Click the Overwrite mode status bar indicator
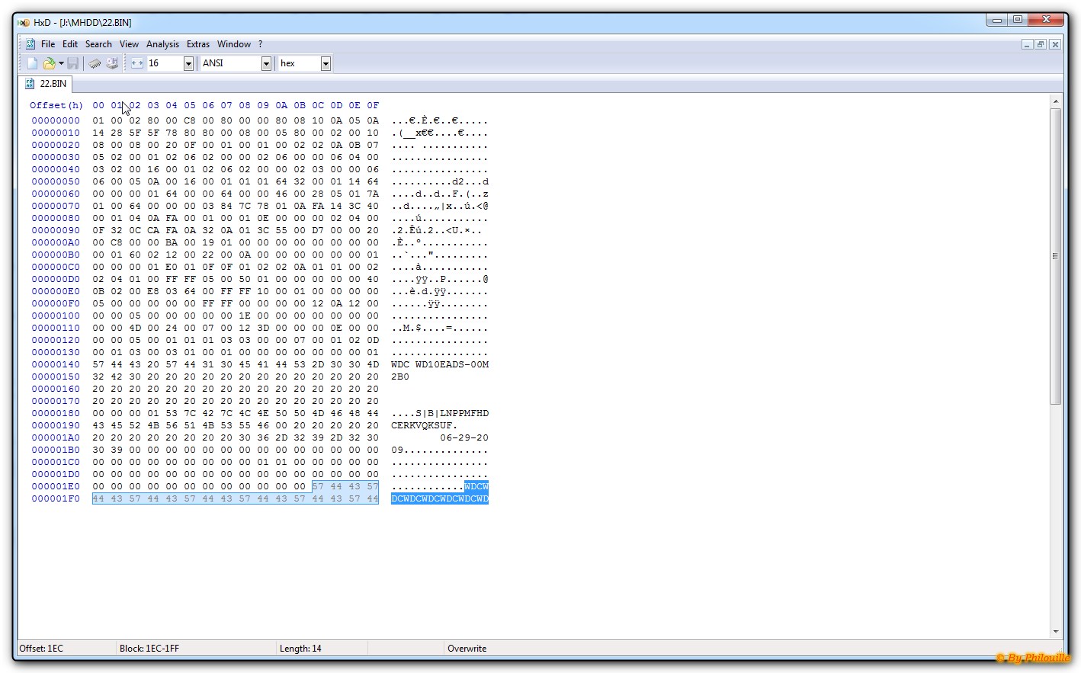 467,649
